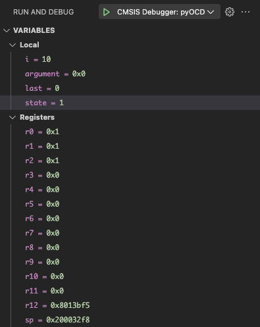Select register row r7 = 0x0
Image resolution: width=260 pixels, height=327 pixels.
[x=130, y=233]
